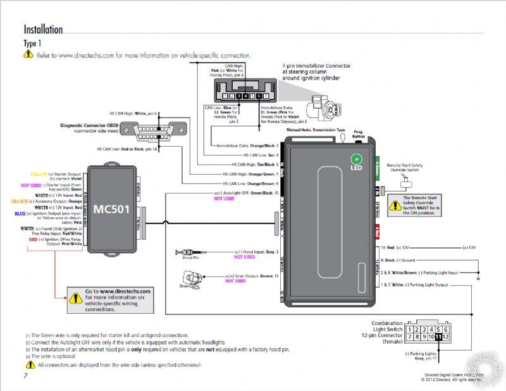Click the MC501 module box
The image size is (506, 391).
coord(112,209)
